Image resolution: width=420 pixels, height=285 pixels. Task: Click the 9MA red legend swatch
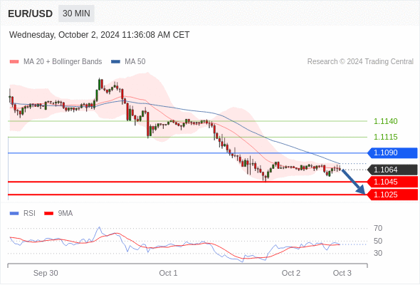point(48,214)
